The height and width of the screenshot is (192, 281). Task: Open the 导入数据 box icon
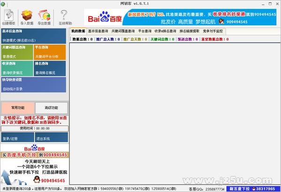[x=27, y=17]
